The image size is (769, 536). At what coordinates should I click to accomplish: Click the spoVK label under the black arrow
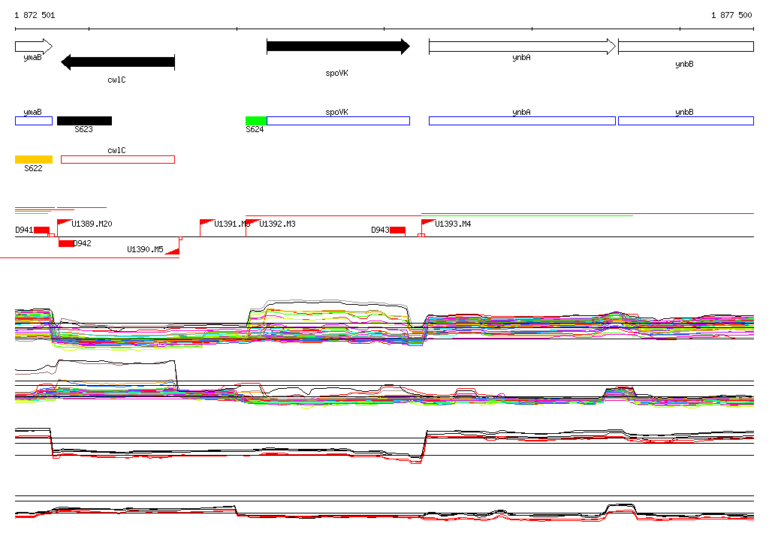pyautogui.click(x=337, y=73)
